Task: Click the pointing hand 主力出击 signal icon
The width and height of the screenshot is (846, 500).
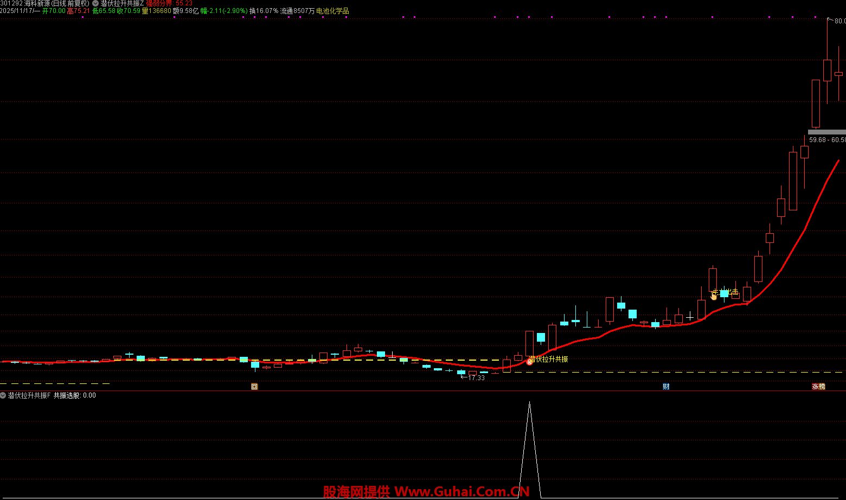Action: tap(714, 296)
